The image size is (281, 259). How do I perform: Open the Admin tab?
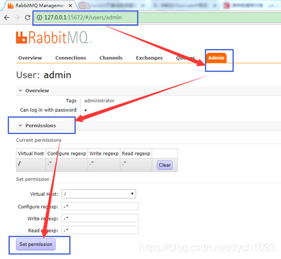click(x=216, y=58)
